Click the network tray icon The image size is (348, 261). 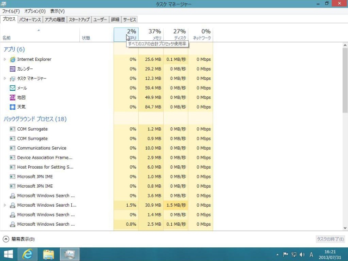(294, 254)
